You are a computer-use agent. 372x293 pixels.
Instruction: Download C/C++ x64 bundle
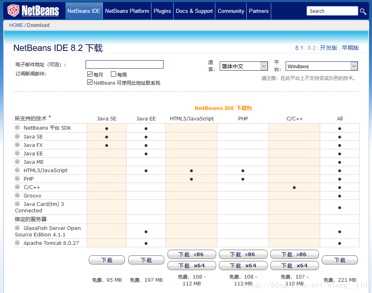(294, 265)
